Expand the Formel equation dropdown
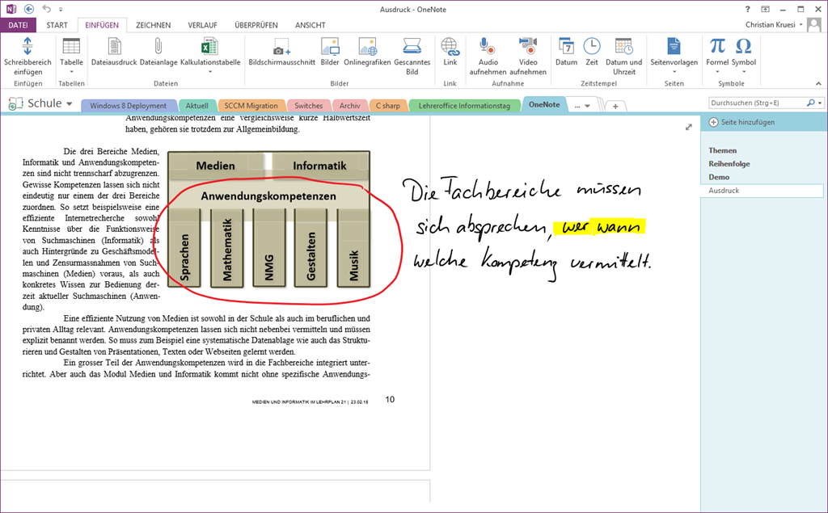The image size is (828, 513). pyautogui.click(x=717, y=71)
